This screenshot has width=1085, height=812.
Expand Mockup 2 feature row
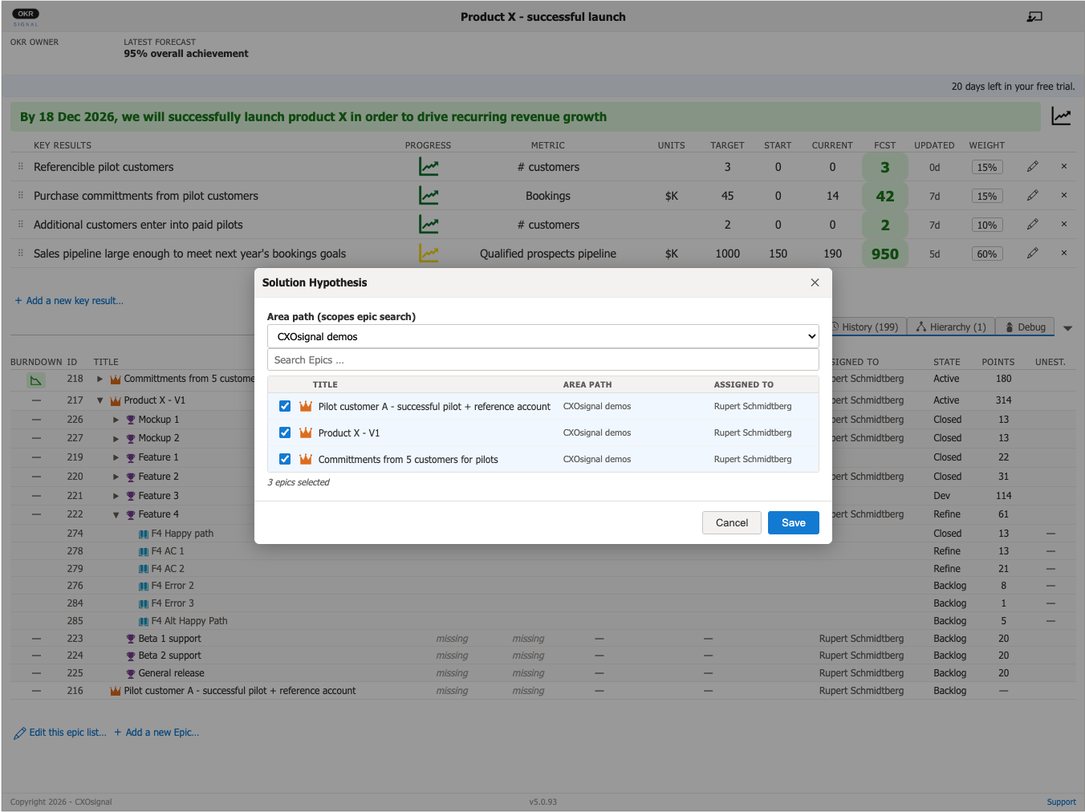click(116, 439)
